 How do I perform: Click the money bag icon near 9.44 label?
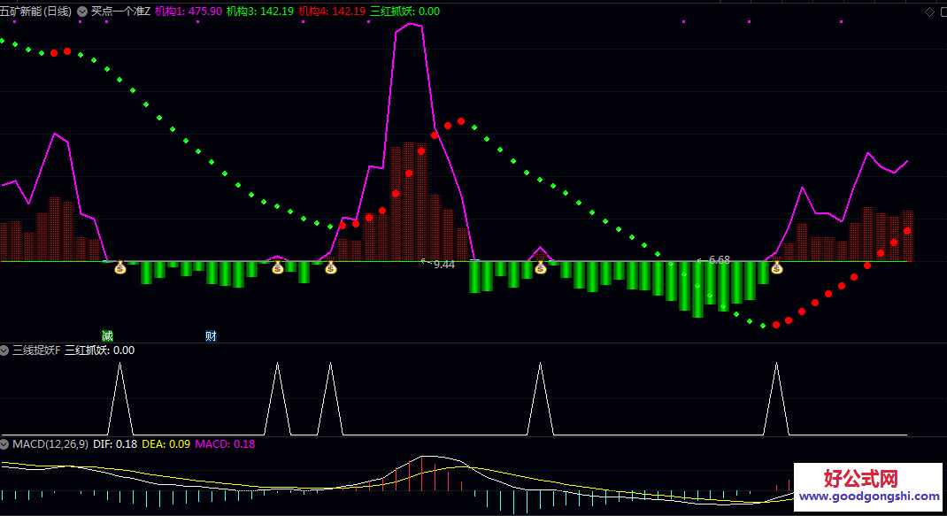(x=330, y=267)
